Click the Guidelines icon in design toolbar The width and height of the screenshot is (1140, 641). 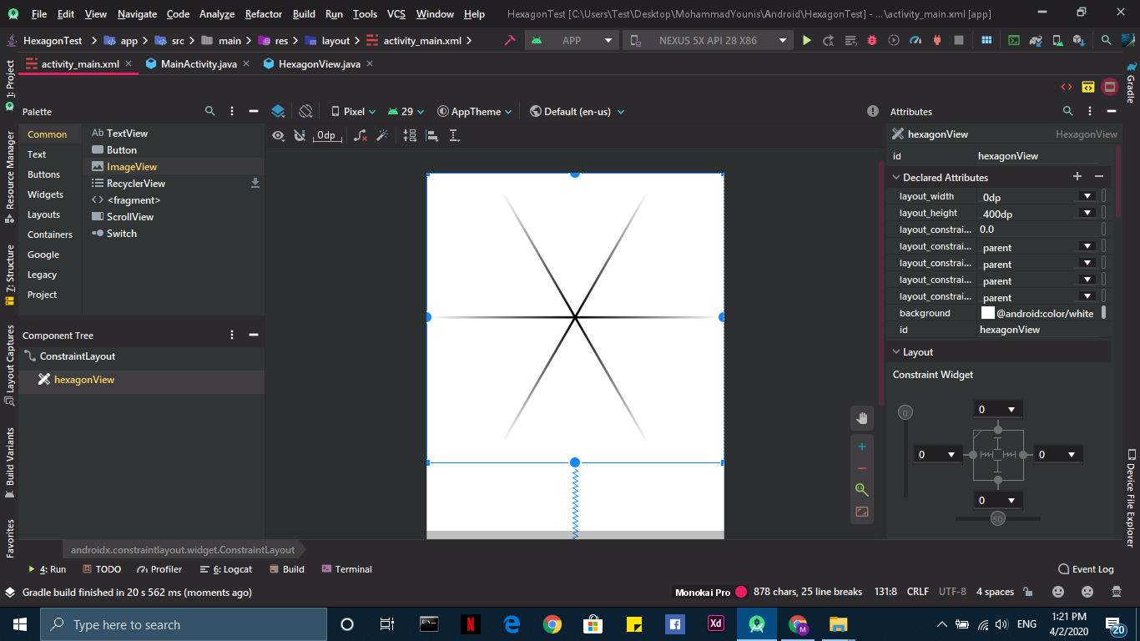tap(455, 135)
